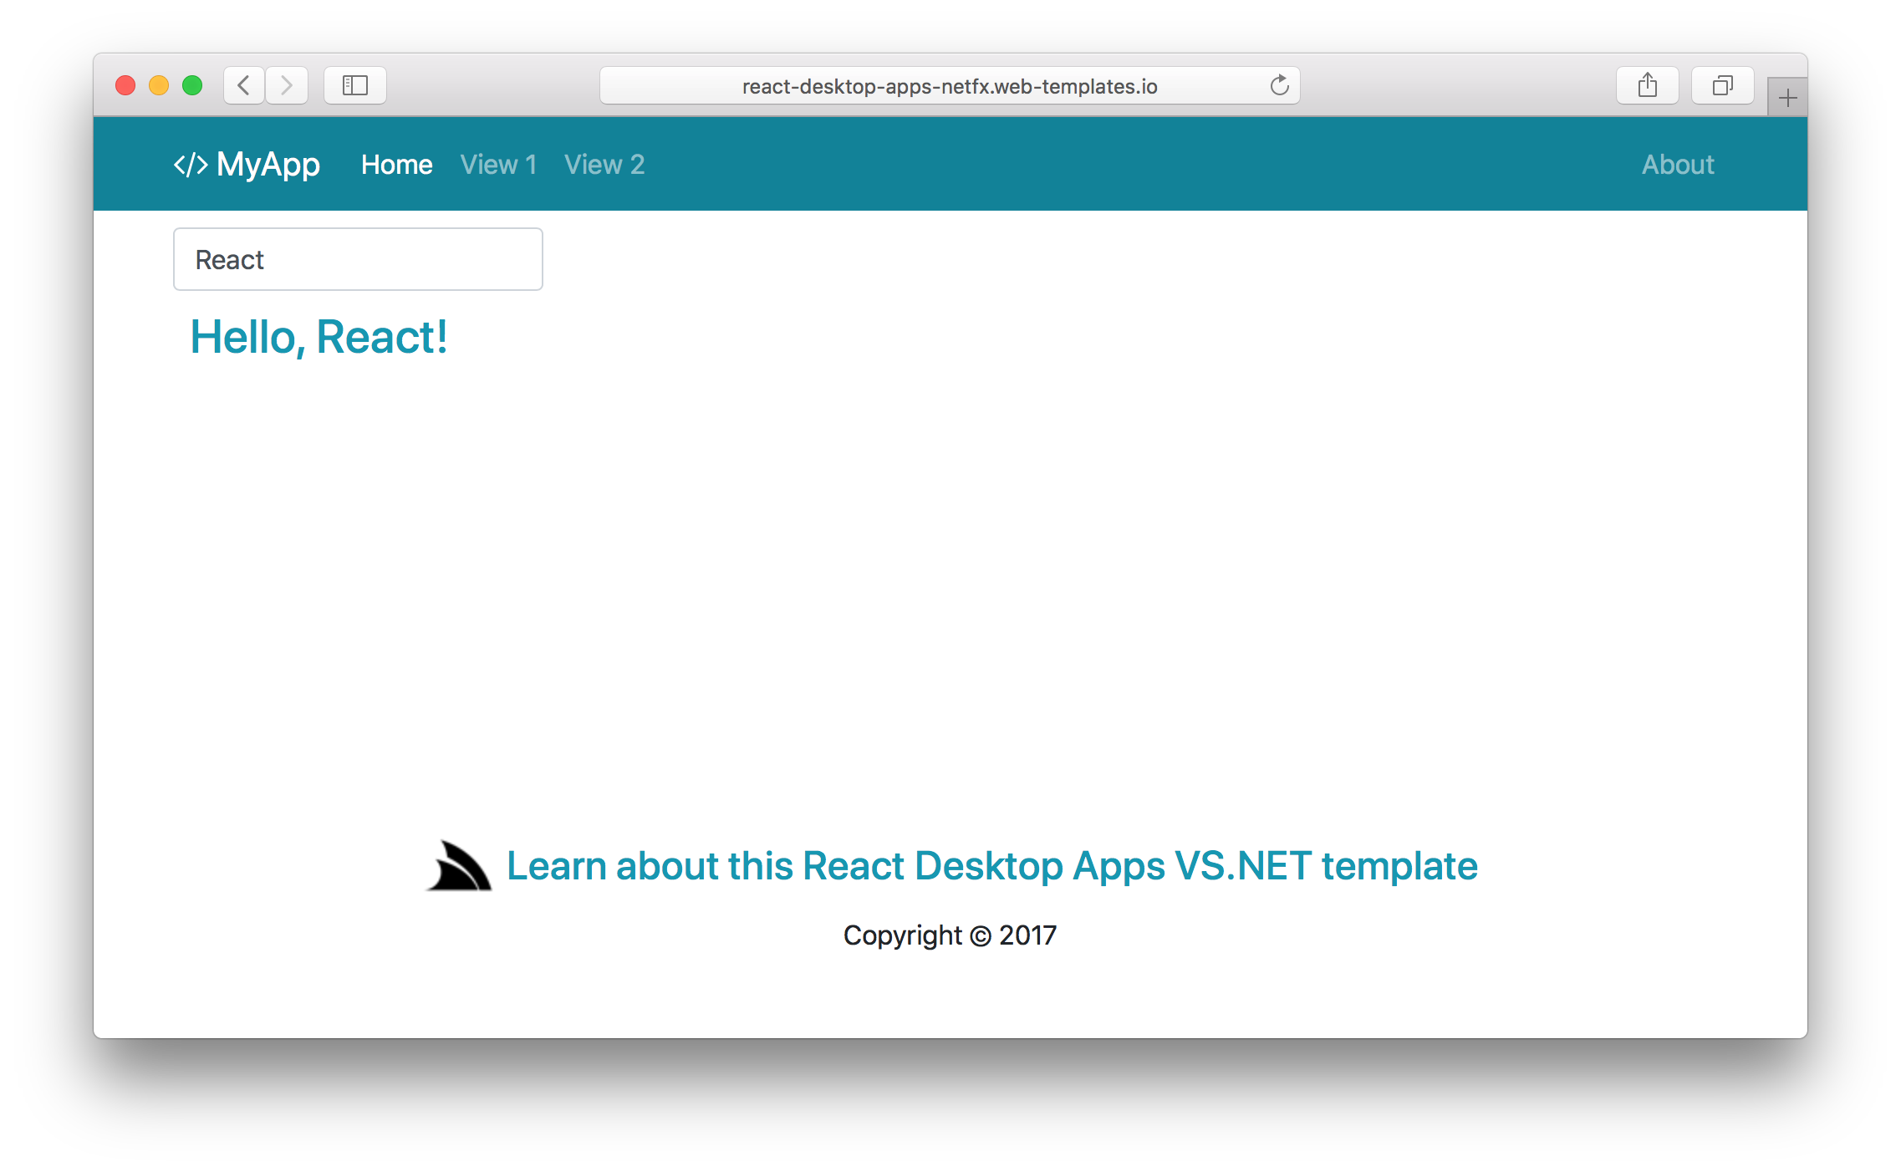Viewport: 1901px width, 1172px height.
Task: Click the Safari back arrow button
Action: (x=244, y=85)
